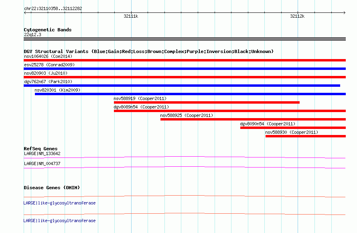Click the red dgv8089n54 (Cooper2011) bar
The image size is (357, 233).
point(230,111)
